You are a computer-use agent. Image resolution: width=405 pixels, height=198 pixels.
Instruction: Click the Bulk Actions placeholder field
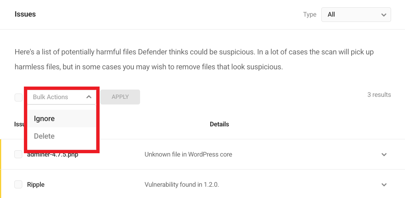coord(50,97)
